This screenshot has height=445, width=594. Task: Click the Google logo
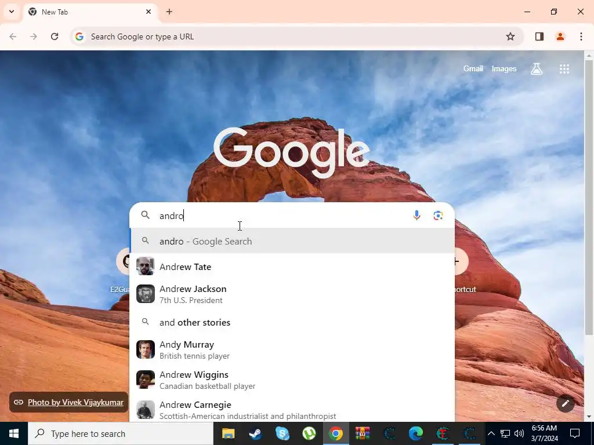pos(292,152)
